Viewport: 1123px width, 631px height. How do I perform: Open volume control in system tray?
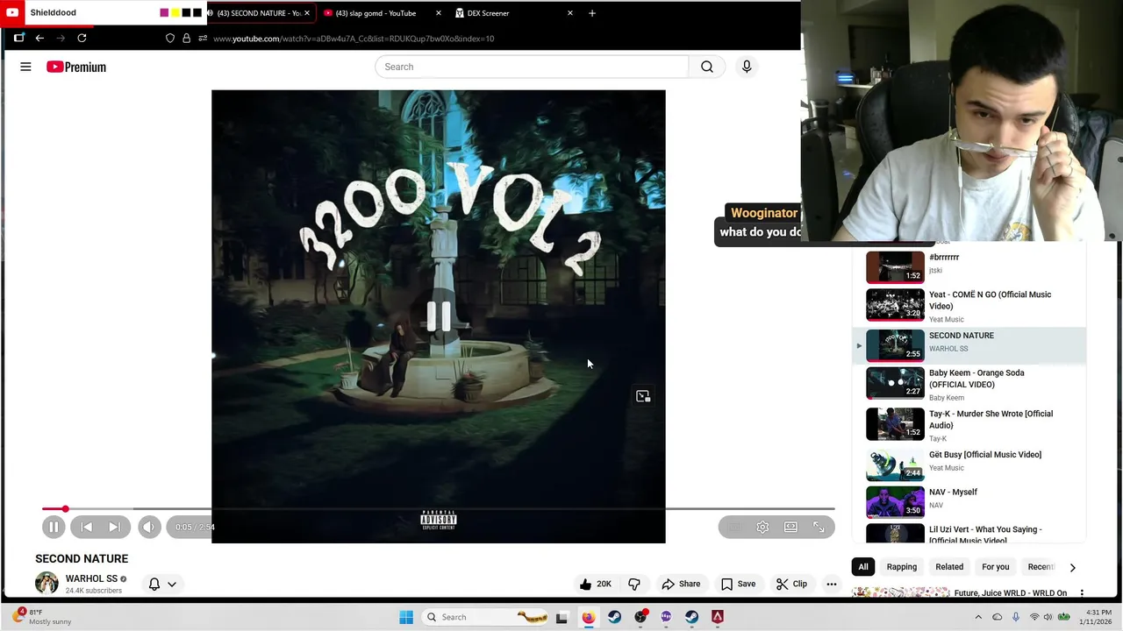pos(1048,617)
